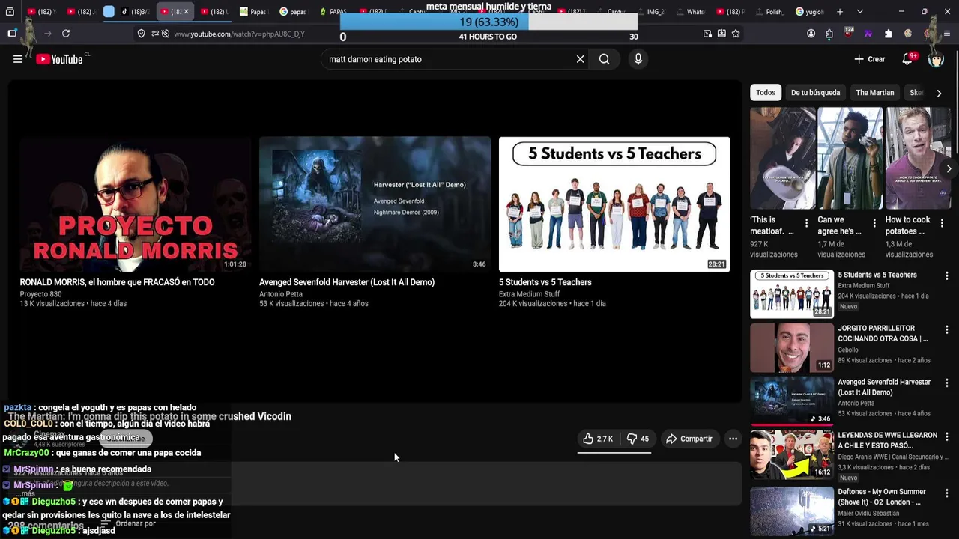Image resolution: width=959 pixels, height=539 pixels.
Task: Open the 'PROYECTO RONALD MORRIS' thumbnail
Action: tap(135, 204)
